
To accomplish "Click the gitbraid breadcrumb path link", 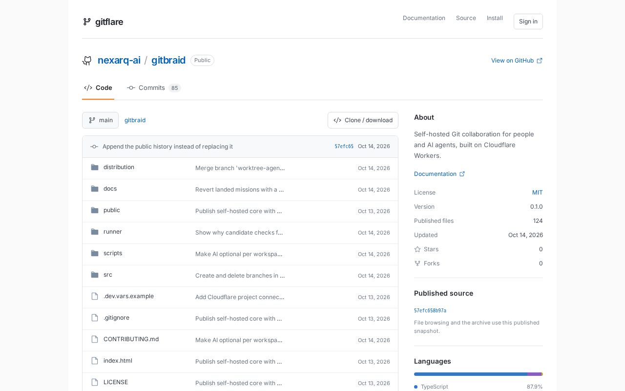I will click(135, 120).
